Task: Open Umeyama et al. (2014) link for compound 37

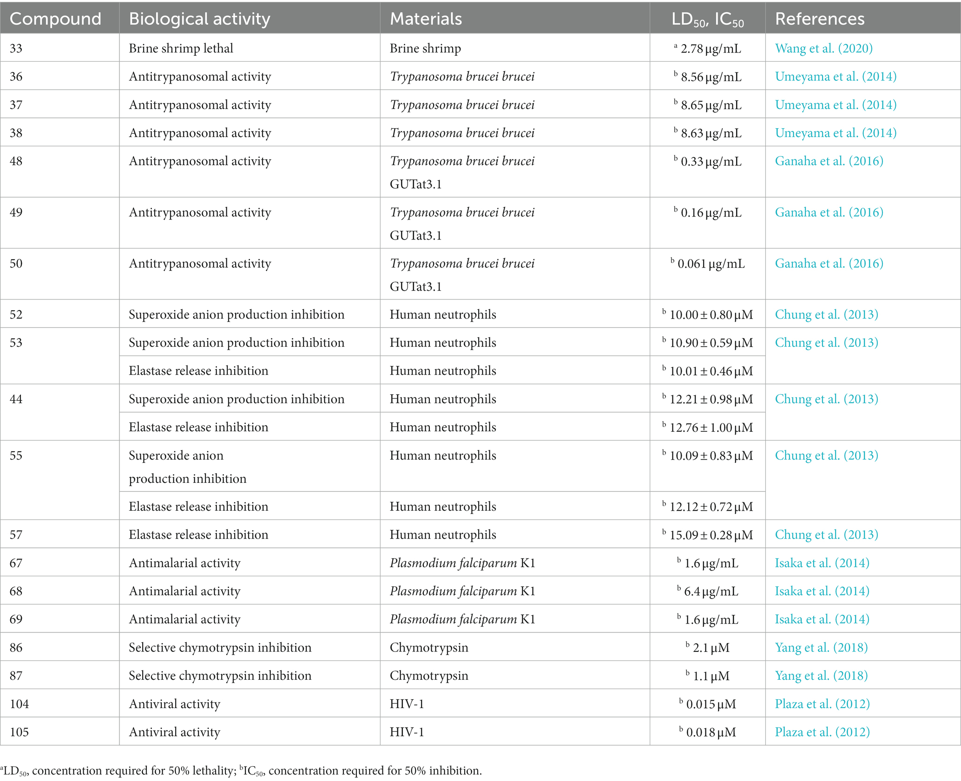Action: coord(836,105)
